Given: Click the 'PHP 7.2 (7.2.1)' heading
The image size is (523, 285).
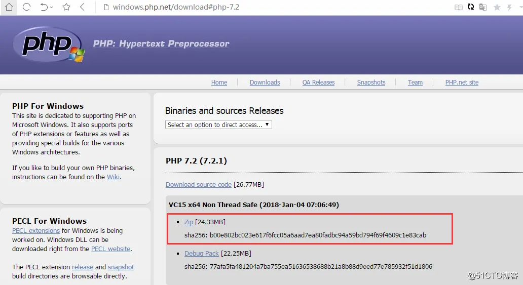Looking at the screenshot, I should (x=196, y=160).
